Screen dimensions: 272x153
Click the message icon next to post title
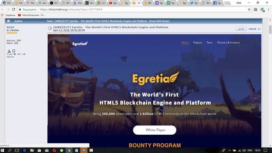50,28
